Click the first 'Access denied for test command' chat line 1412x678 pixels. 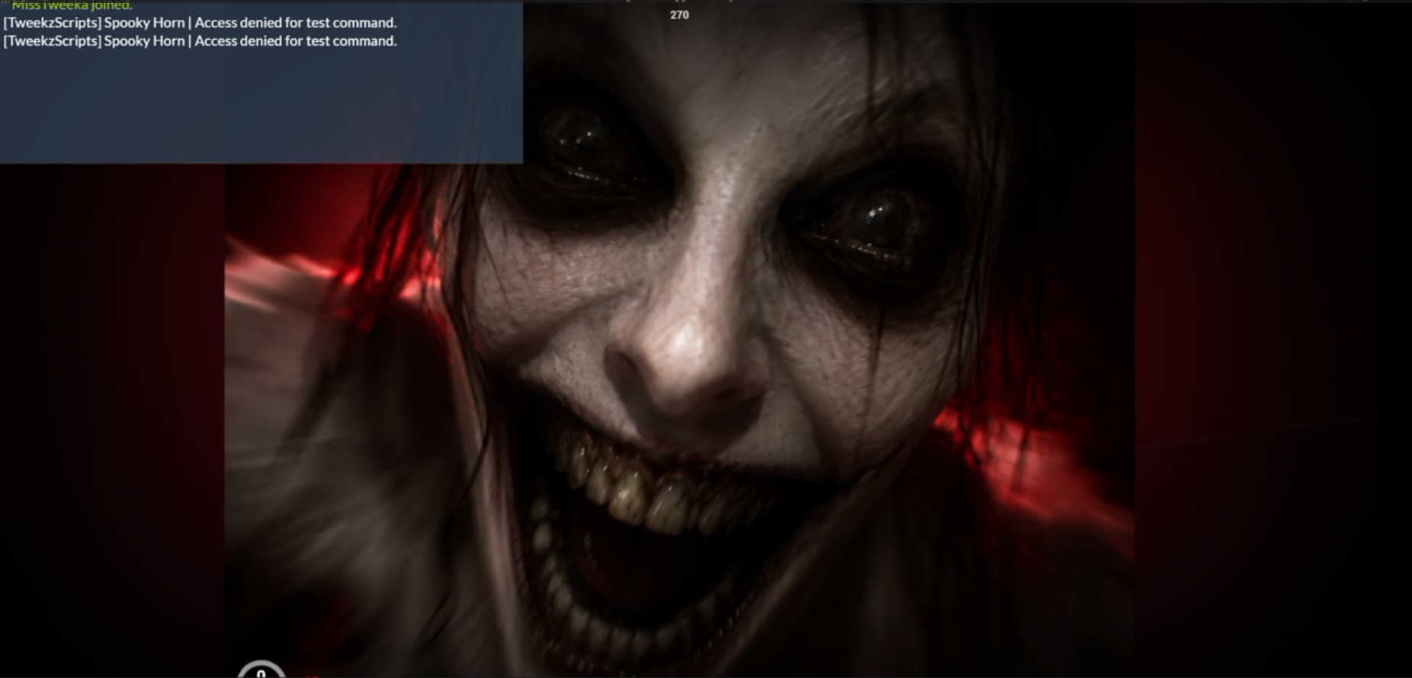coord(200,23)
